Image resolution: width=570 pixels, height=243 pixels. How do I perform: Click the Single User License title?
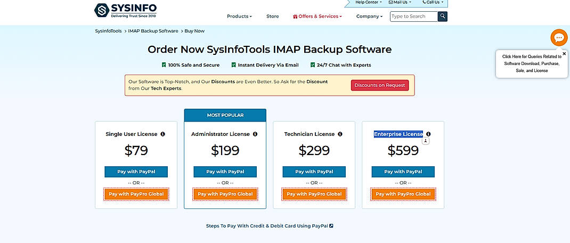[132, 134]
